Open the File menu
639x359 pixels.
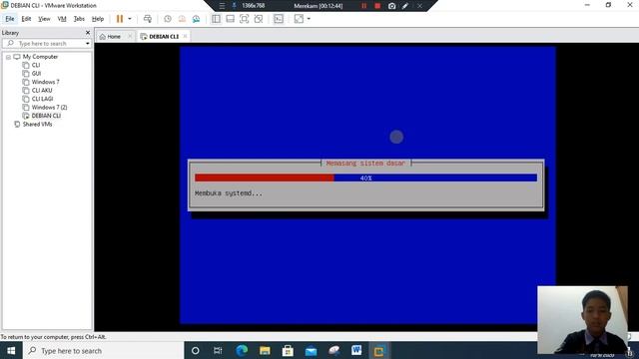[x=10, y=19]
